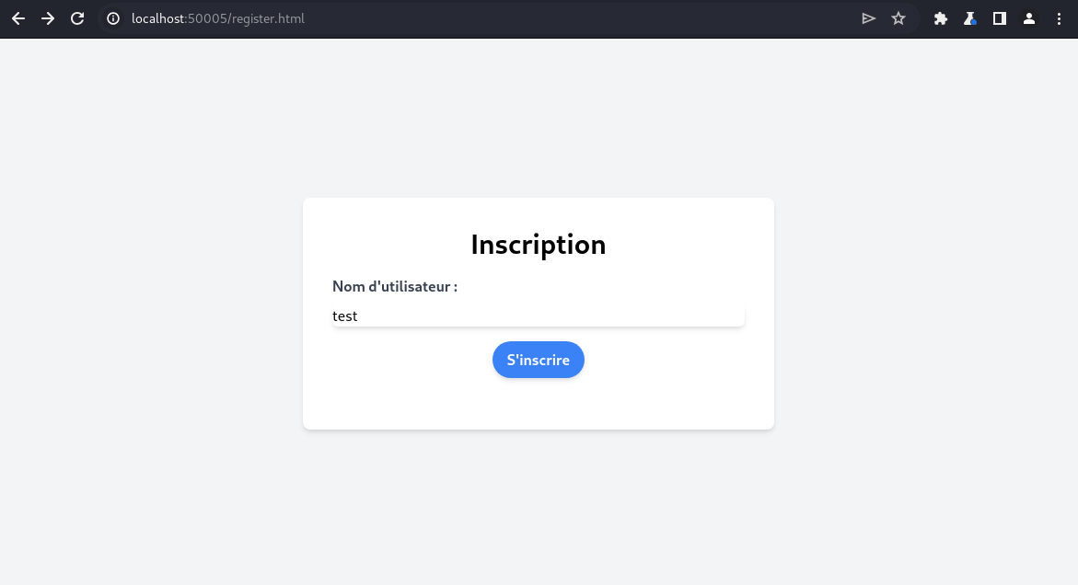Click the "Nom d'utilisateur :" label
Image resolution: width=1078 pixels, height=585 pixels.
pos(395,287)
